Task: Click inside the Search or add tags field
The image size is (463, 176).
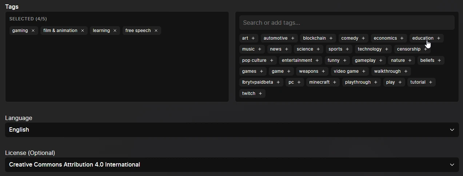Action: point(347,23)
